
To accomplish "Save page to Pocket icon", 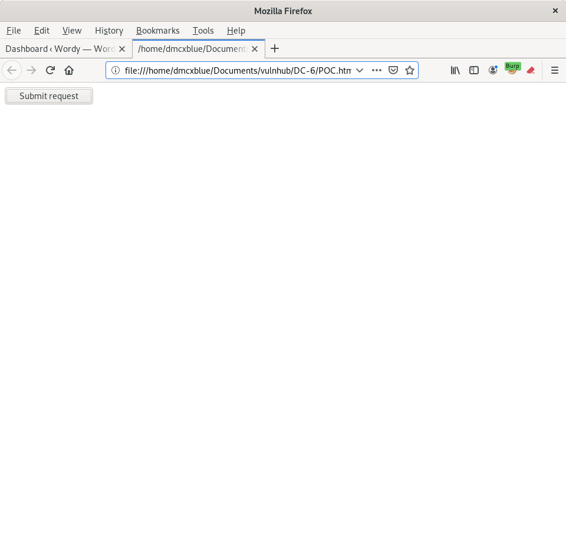I will [x=393, y=70].
